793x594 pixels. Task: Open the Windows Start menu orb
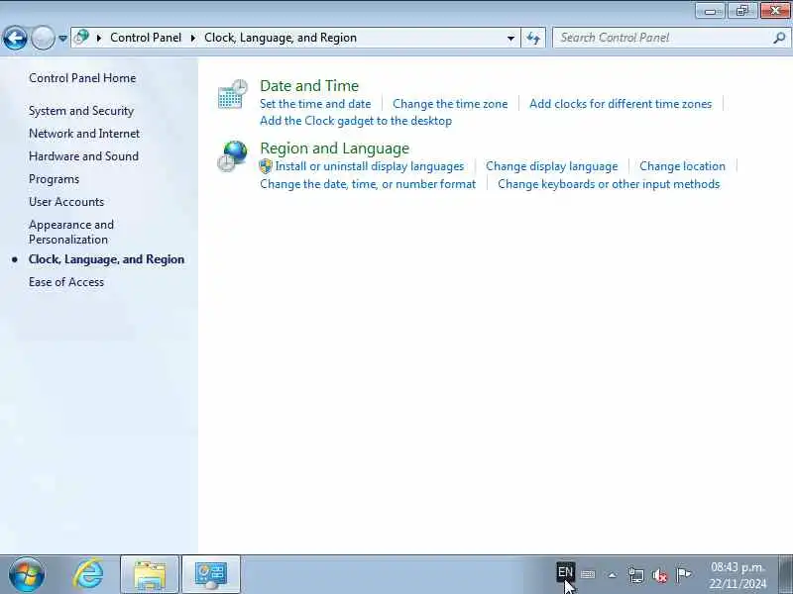click(27, 574)
